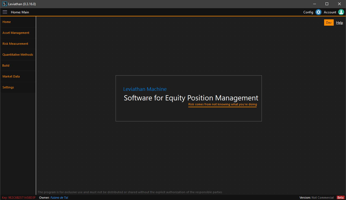Select Asset Management in sidebar
Image resolution: width=346 pixels, height=200 pixels.
(16, 33)
